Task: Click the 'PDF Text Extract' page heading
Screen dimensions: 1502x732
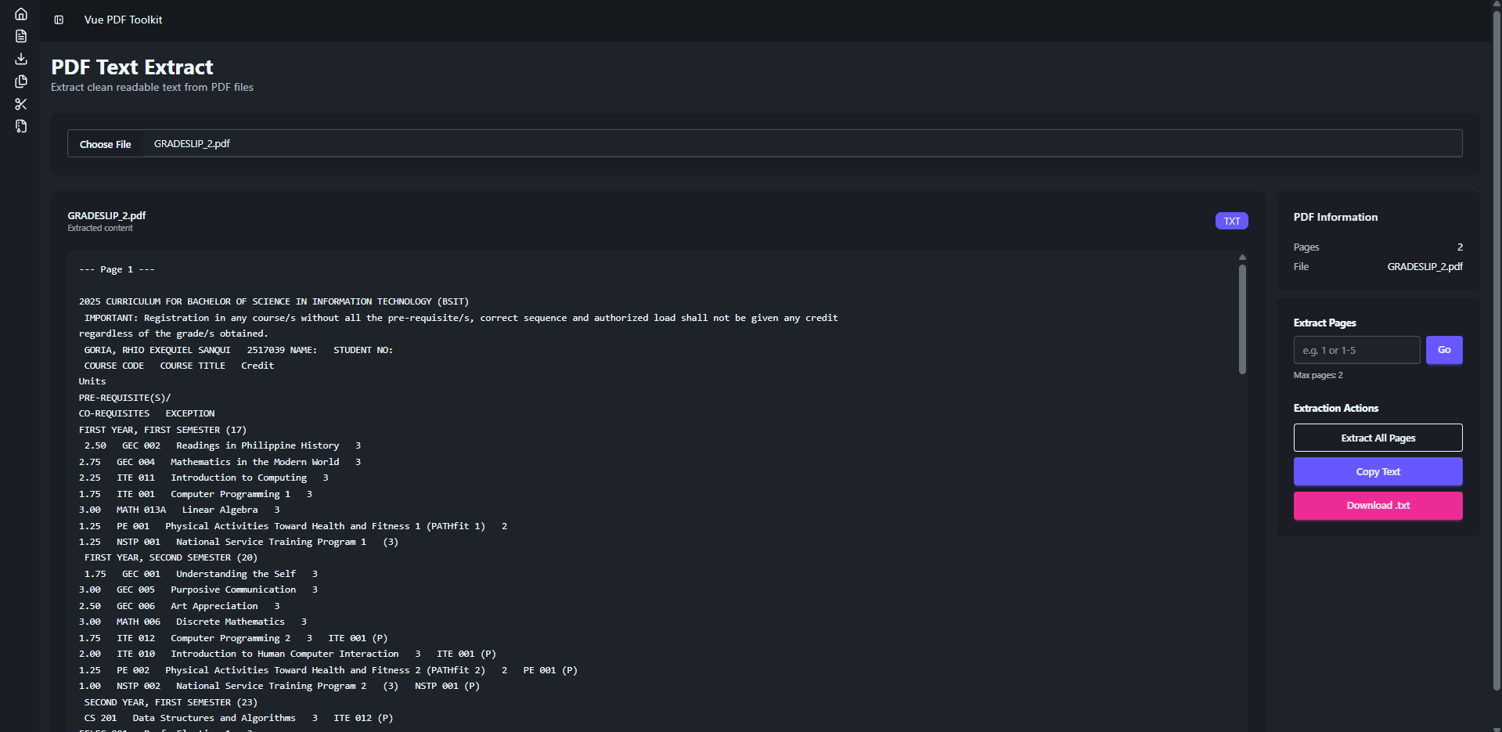Action: coord(132,67)
